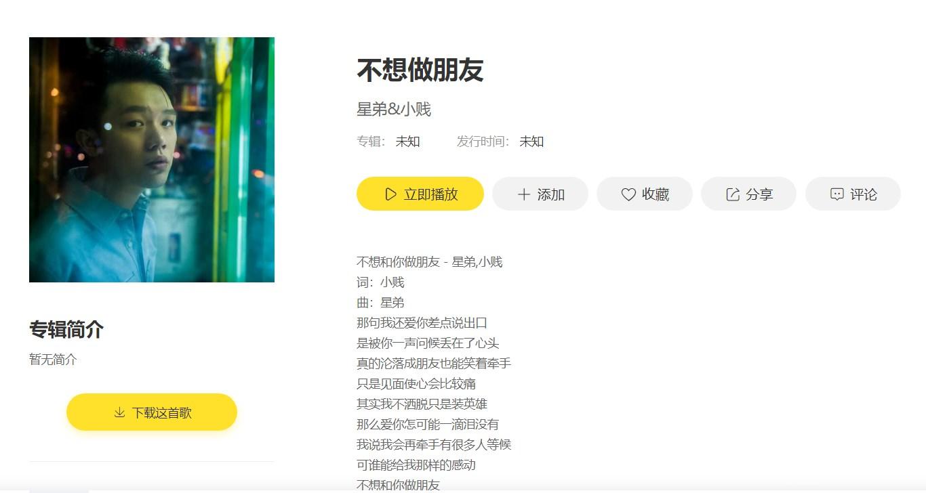Click the share arrow icon beside 分享
The width and height of the screenshot is (926, 493).
[x=733, y=194]
